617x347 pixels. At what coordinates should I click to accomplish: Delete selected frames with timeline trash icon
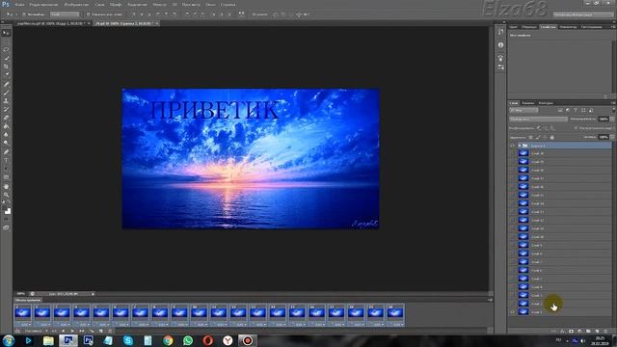point(110,332)
